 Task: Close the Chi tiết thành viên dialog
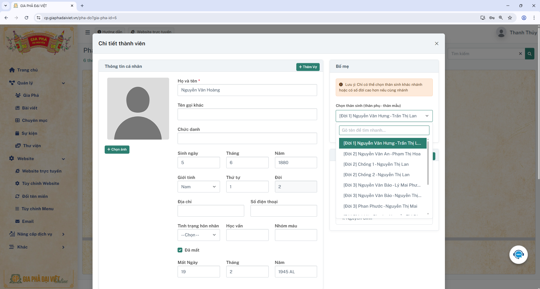pos(436,43)
